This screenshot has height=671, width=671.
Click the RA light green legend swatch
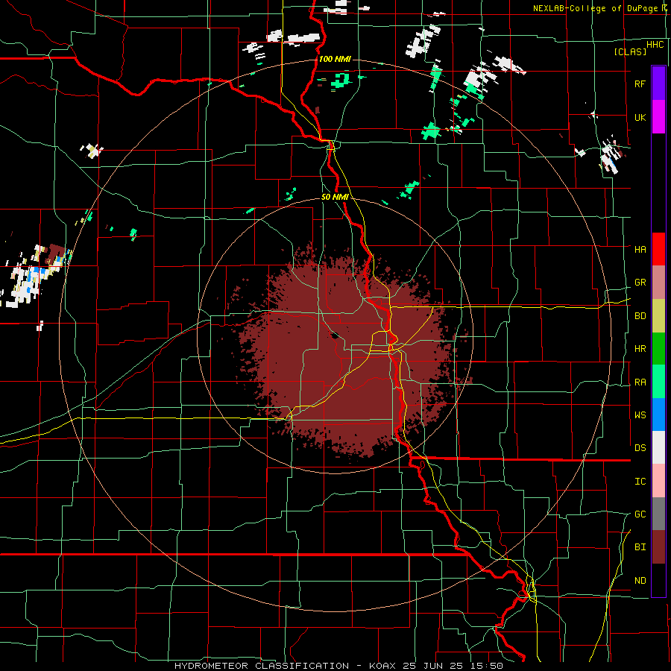[658, 382]
